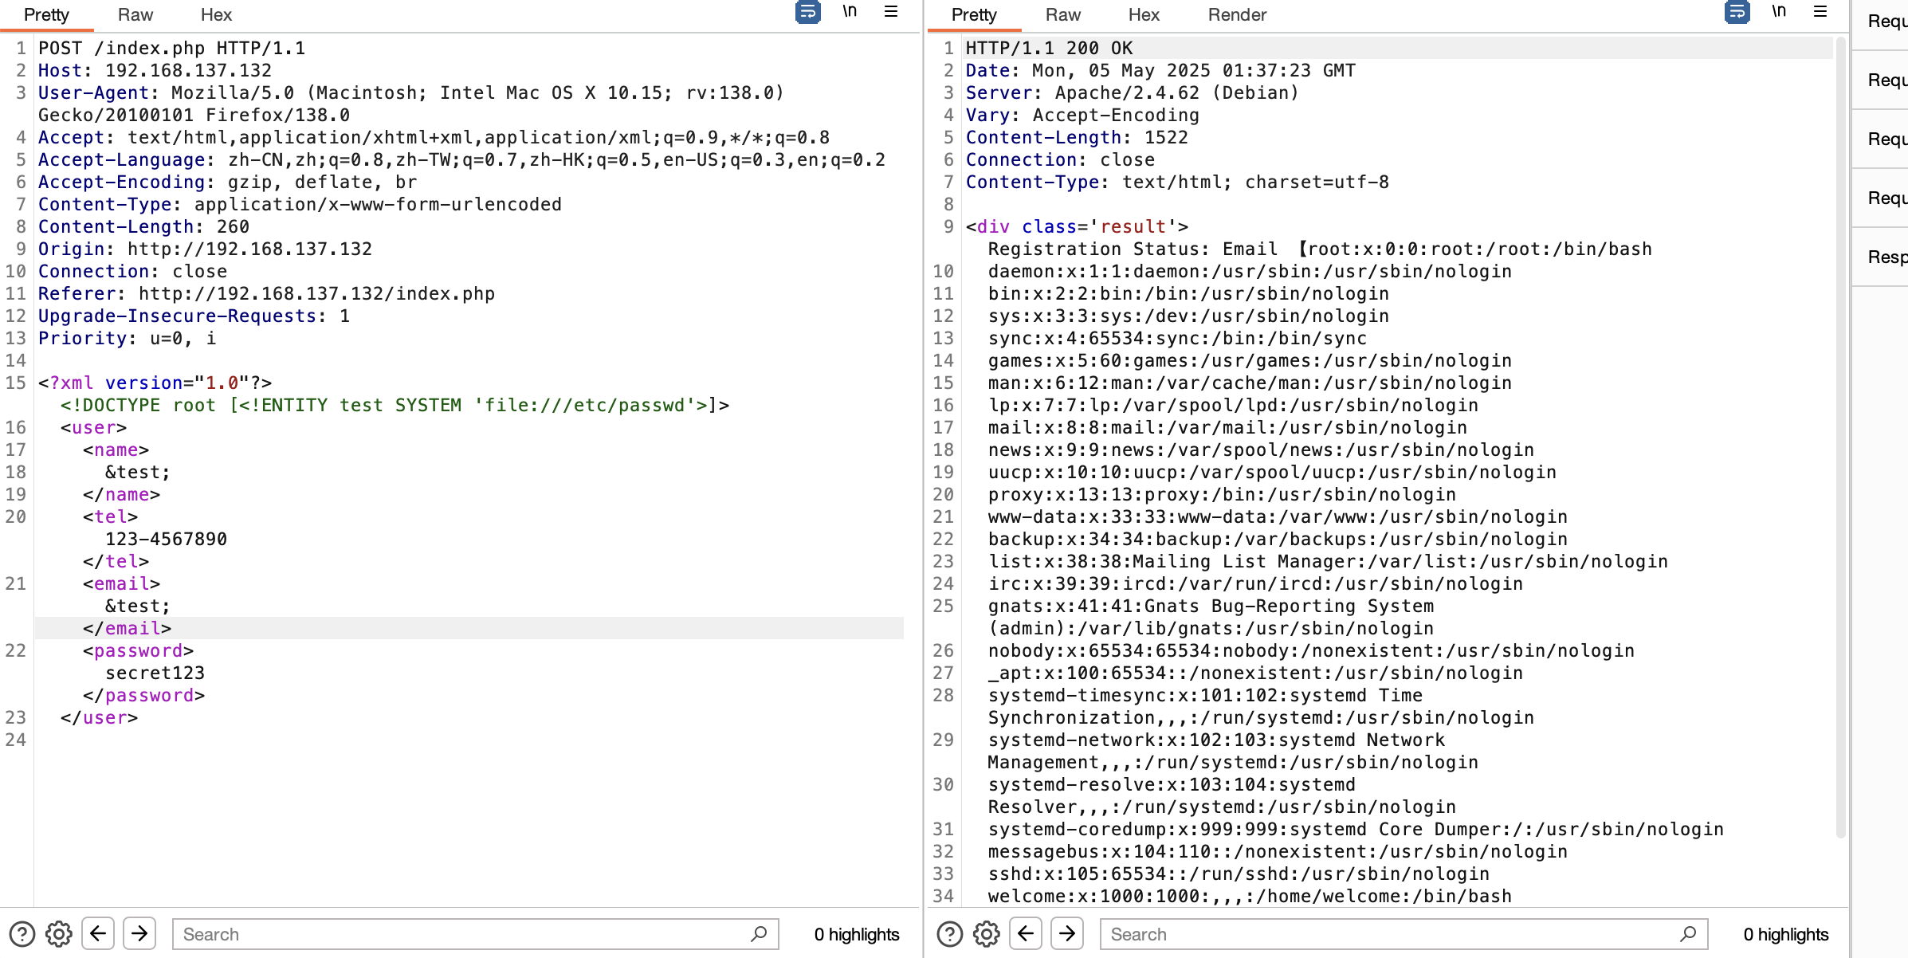
Task: Click the 'Accept-Encoding' request header
Action: click(227, 183)
